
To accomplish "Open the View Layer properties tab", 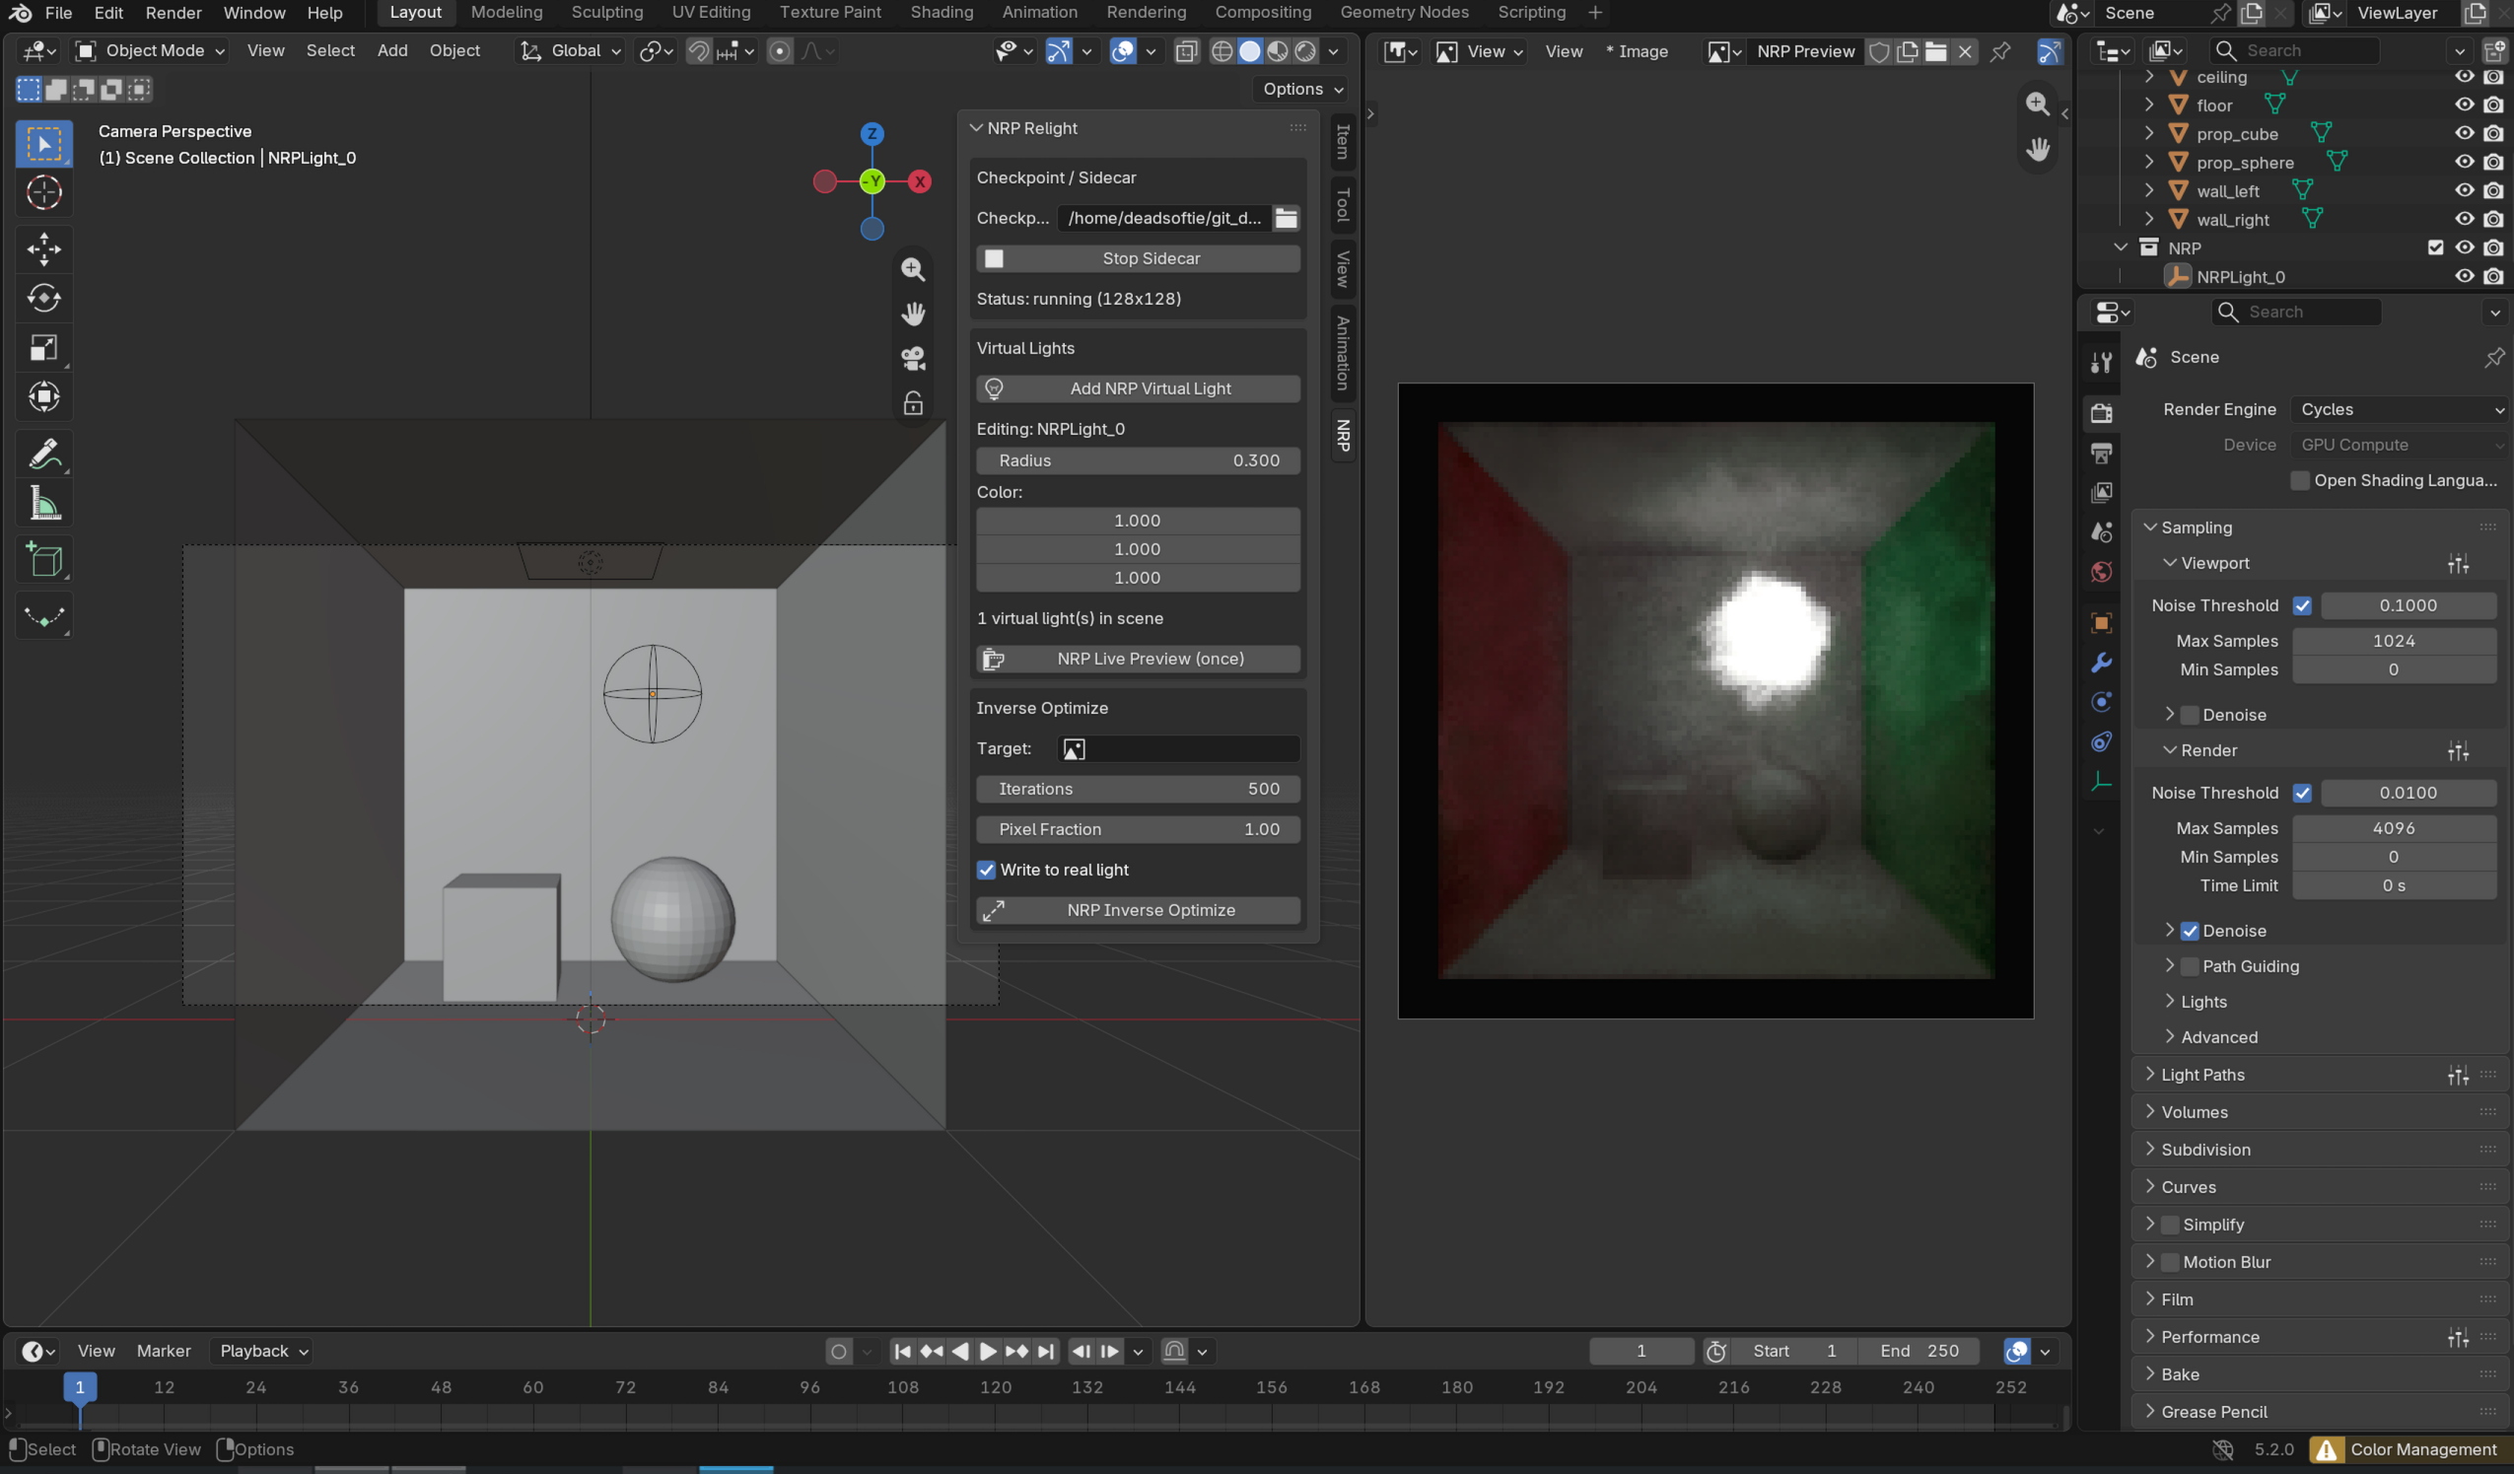I will (2102, 492).
